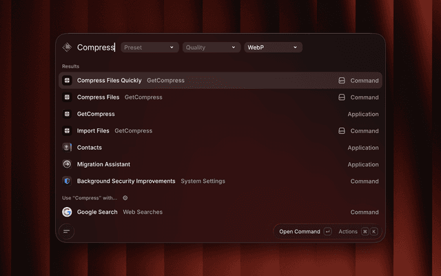Click the Contacts app icon
The image size is (441, 276).
pos(67,147)
